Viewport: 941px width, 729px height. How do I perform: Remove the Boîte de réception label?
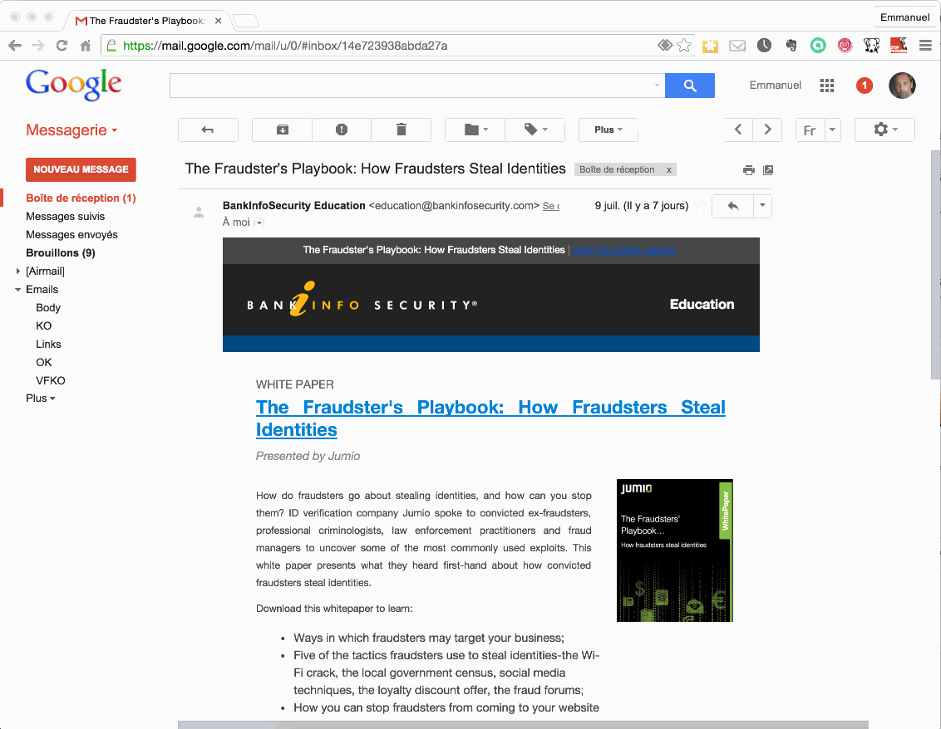click(x=668, y=169)
